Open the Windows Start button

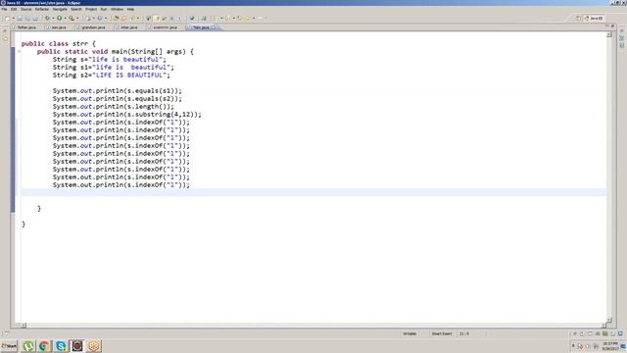pos(9,346)
